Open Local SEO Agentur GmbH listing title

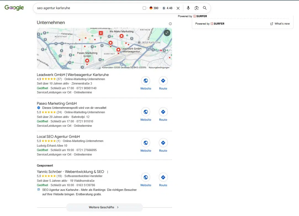click(x=58, y=136)
